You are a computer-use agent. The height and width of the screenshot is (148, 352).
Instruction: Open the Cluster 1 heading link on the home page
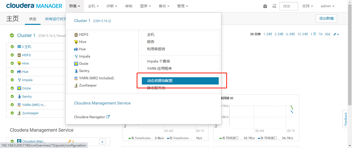[26, 36]
